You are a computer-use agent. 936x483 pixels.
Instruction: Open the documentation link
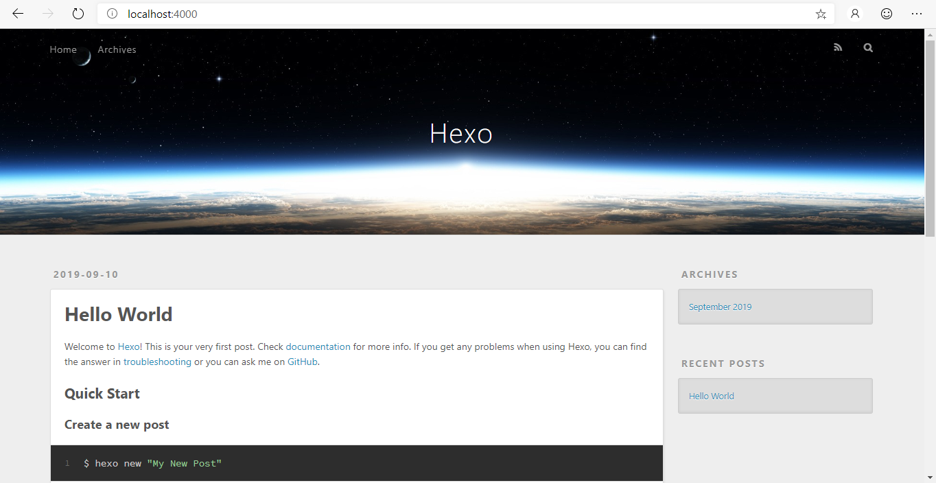tap(318, 346)
